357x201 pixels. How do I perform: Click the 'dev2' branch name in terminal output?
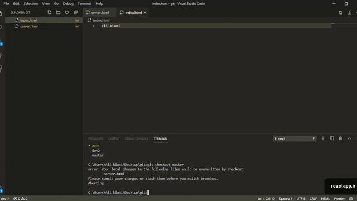96,151
